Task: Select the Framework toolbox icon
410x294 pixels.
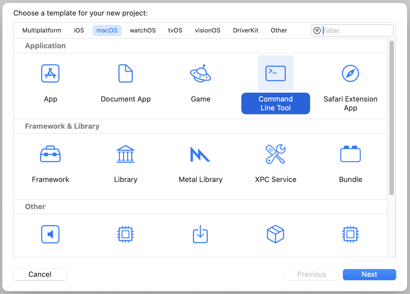Action: tap(50, 154)
